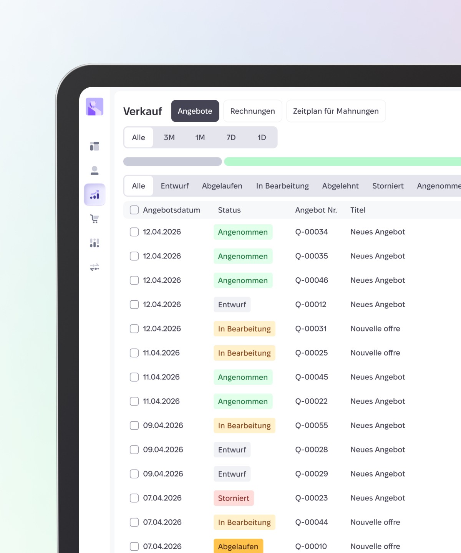Screen dimensions: 461x553
Task: Select the 7D time range
Action: coord(231,137)
